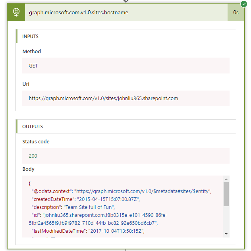Click the @odata.context metadata URL in Body
The width and height of the screenshot is (251, 251).
143,191
